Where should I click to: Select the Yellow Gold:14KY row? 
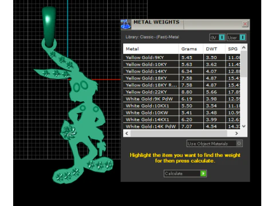click(182, 71)
